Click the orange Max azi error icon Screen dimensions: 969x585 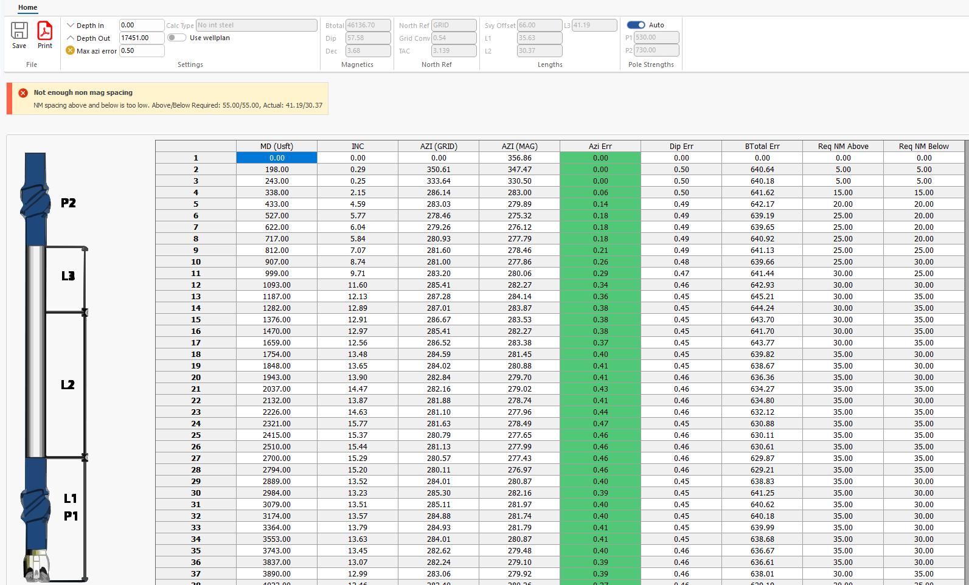71,50
